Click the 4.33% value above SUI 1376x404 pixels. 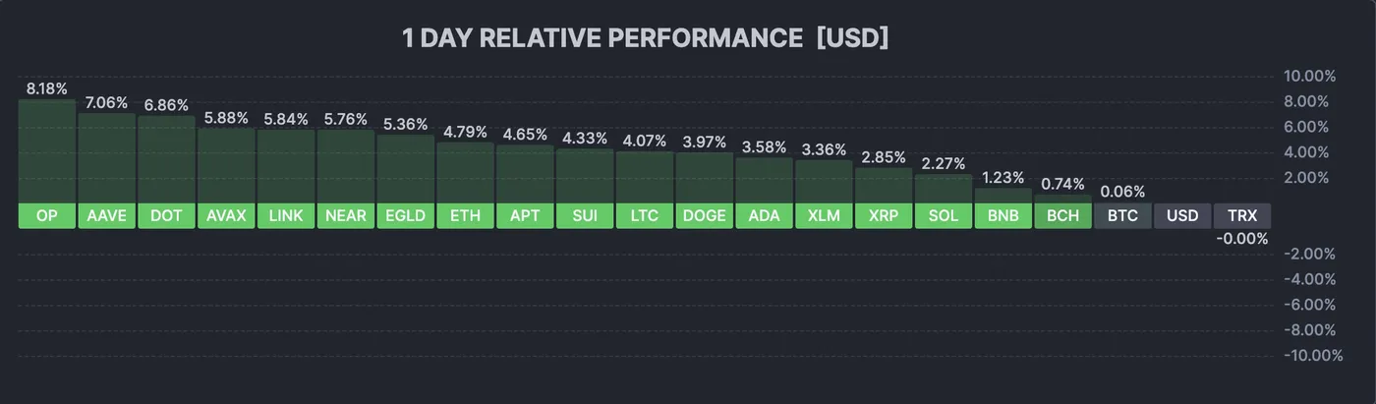point(585,139)
